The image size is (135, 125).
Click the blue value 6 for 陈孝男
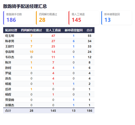tap(74, 41)
